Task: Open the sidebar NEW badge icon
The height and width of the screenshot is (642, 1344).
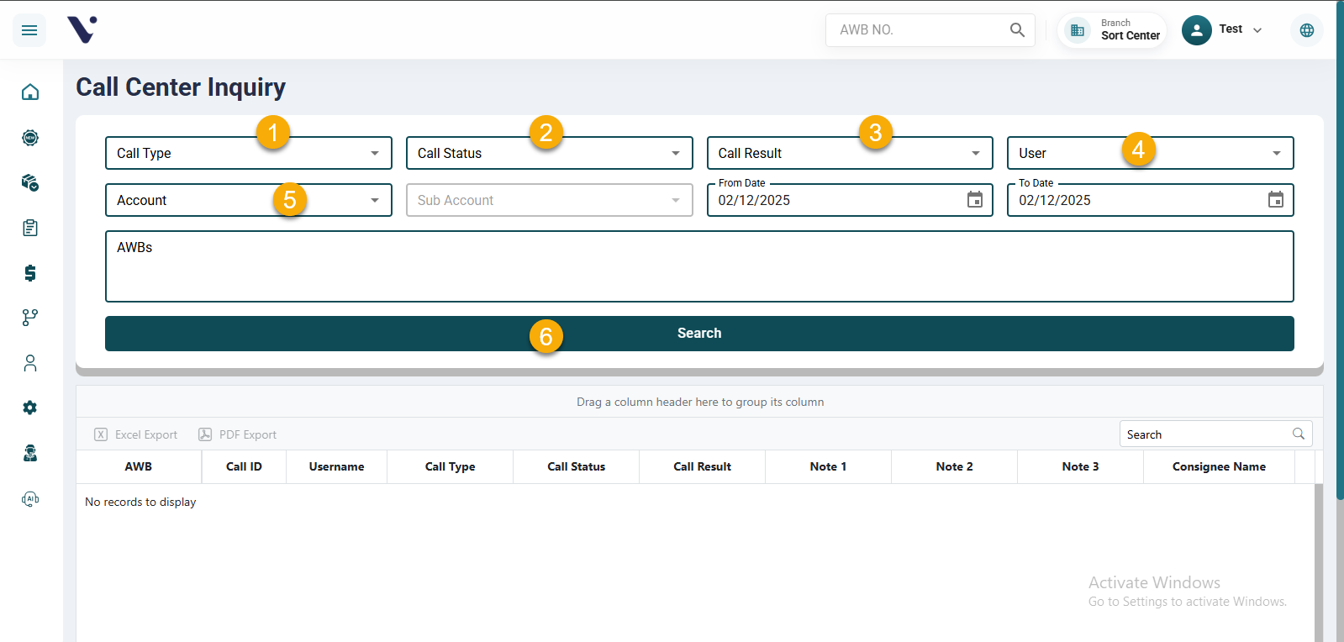Action: pyautogui.click(x=30, y=138)
